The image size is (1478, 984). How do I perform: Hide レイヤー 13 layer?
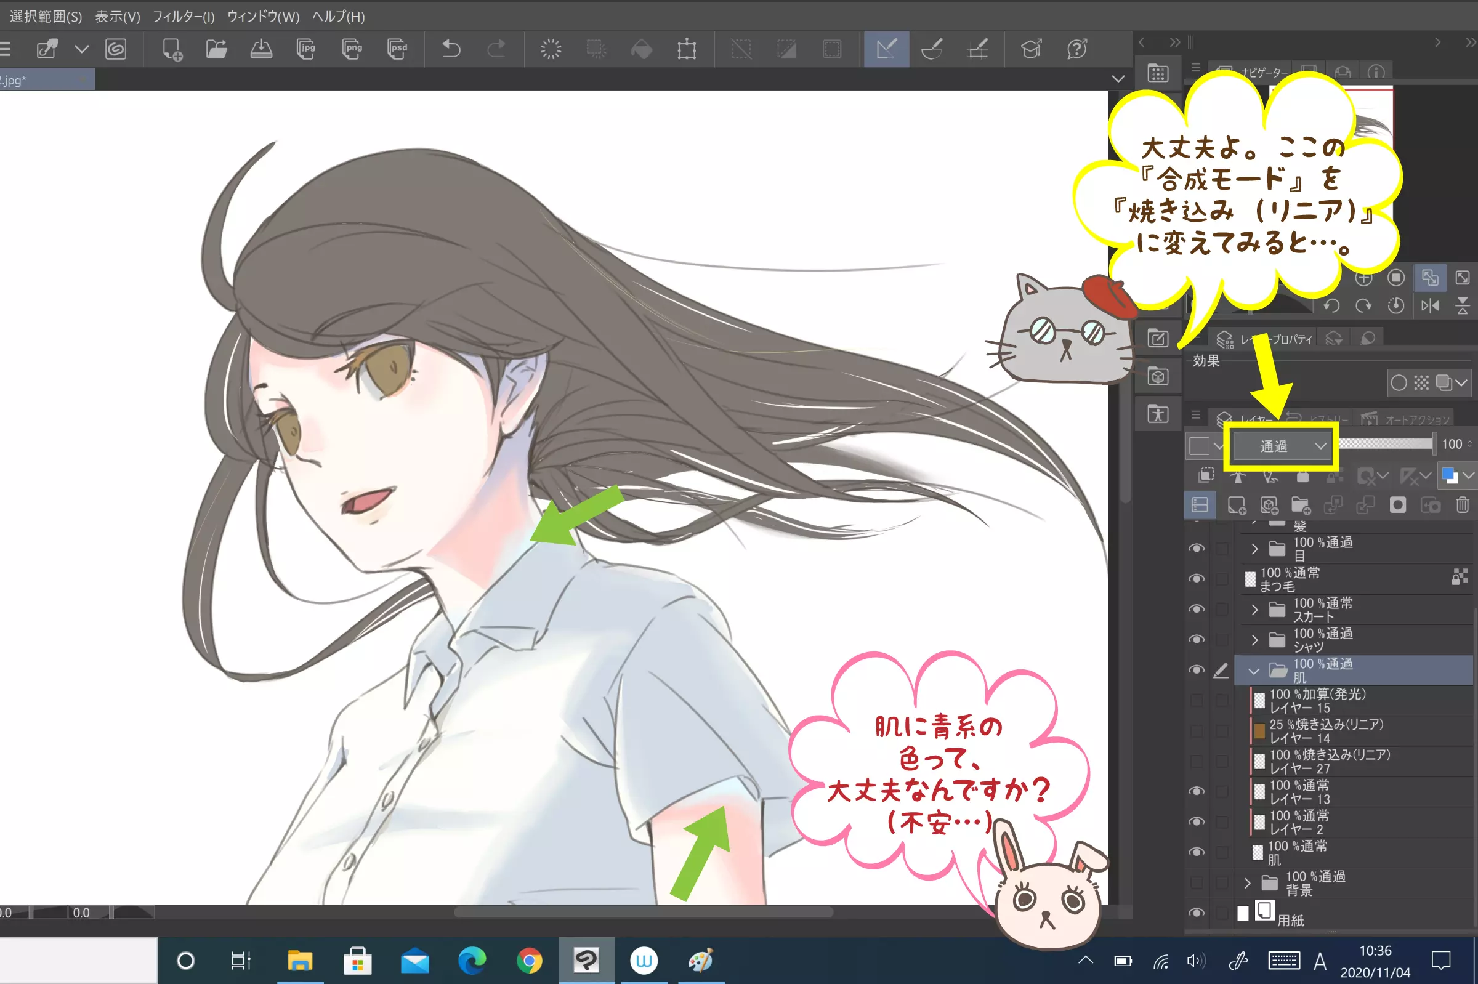click(1196, 791)
